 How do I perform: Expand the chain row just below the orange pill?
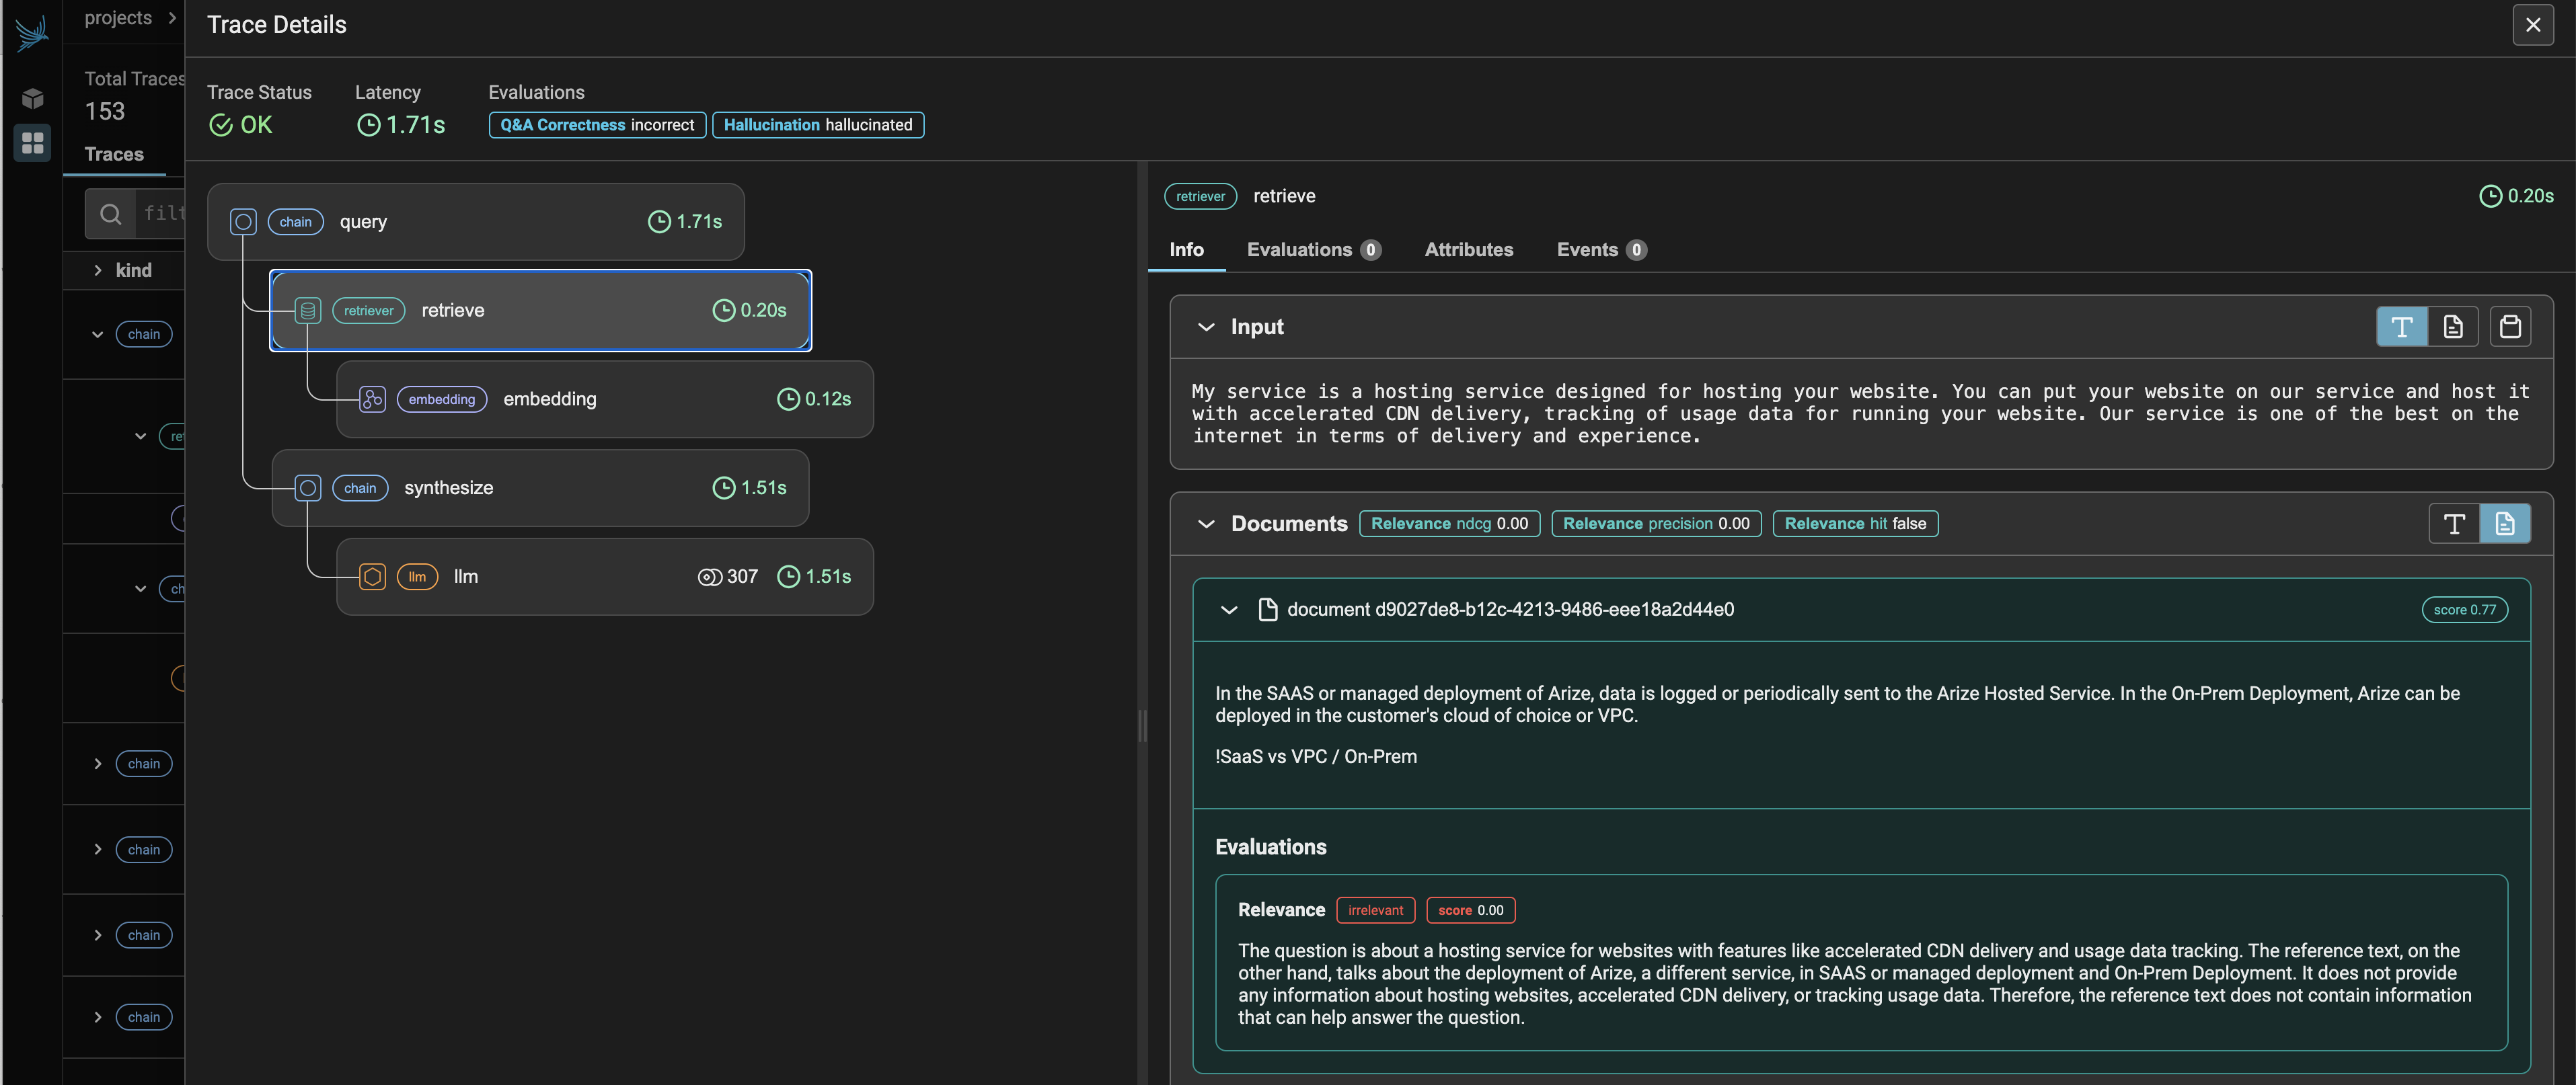click(97, 764)
